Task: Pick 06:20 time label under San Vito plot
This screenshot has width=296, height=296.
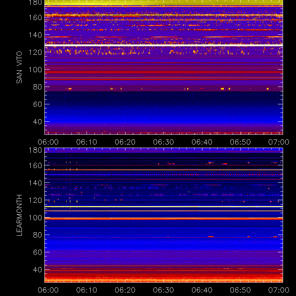Action: coord(125,142)
